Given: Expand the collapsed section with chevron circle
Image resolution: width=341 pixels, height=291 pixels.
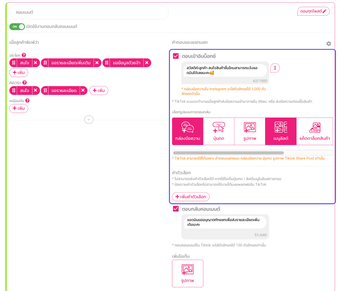Looking at the screenshot, I should (x=89, y=119).
